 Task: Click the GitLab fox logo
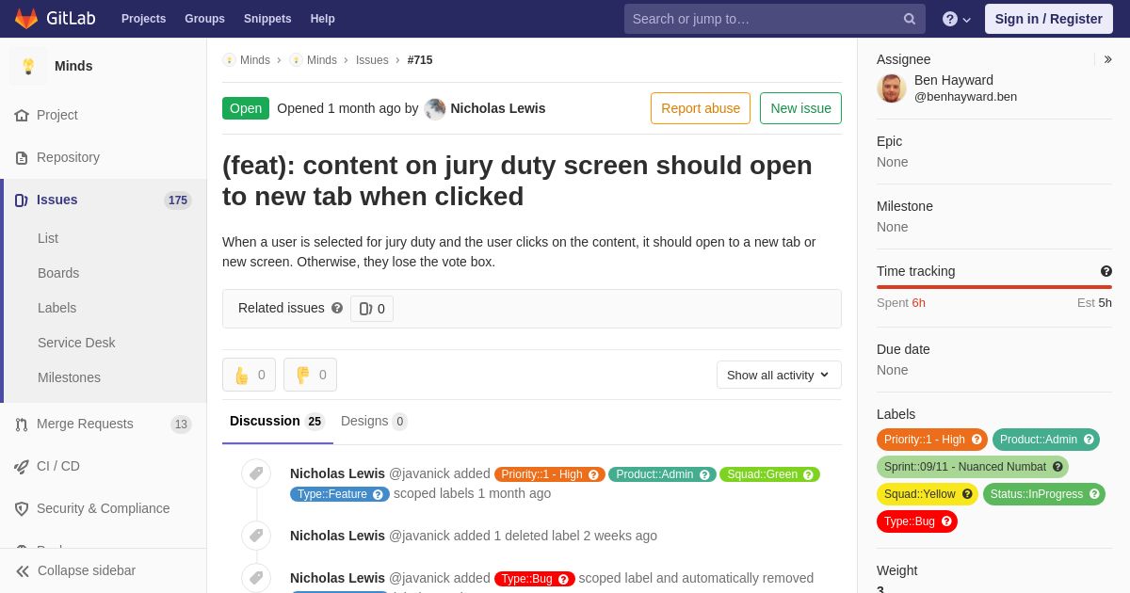coord(26,19)
